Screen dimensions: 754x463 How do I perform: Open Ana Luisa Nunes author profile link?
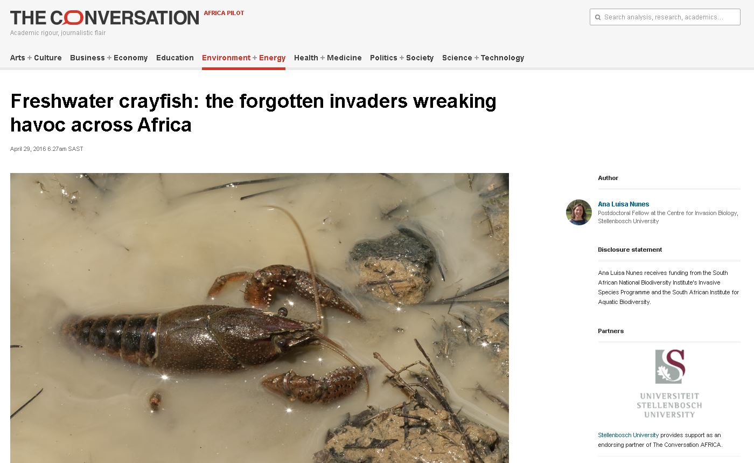[x=624, y=204]
